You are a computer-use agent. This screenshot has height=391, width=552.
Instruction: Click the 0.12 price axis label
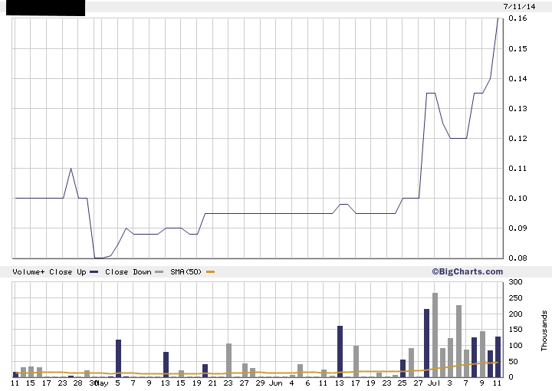tap(517, 139)
